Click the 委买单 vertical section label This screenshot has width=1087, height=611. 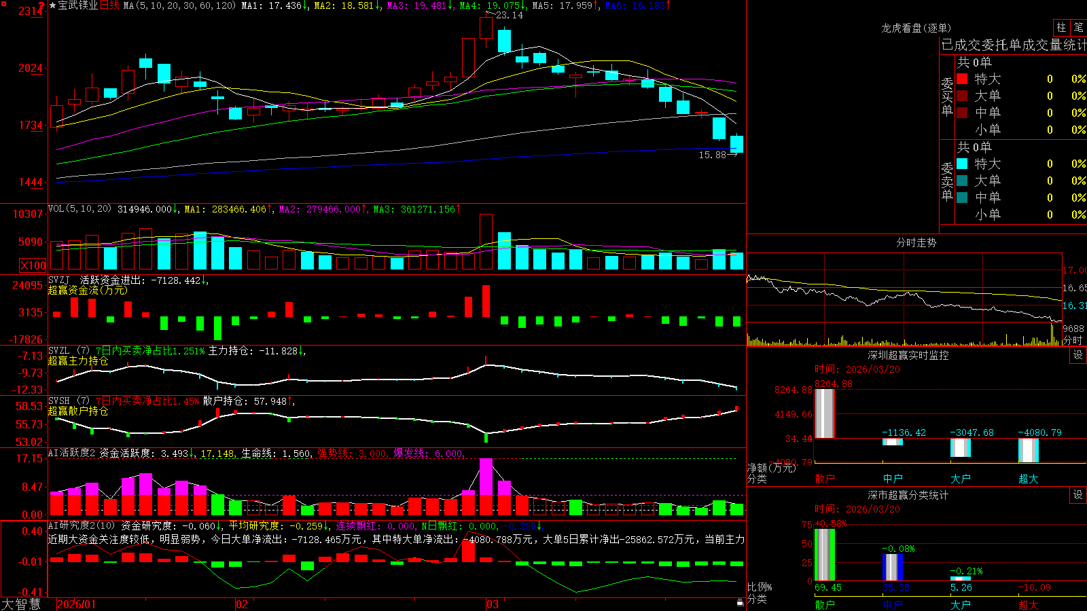[x=947, y=96]
